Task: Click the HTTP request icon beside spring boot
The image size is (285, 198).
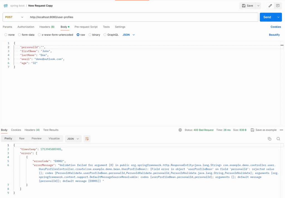Action: 6,6
